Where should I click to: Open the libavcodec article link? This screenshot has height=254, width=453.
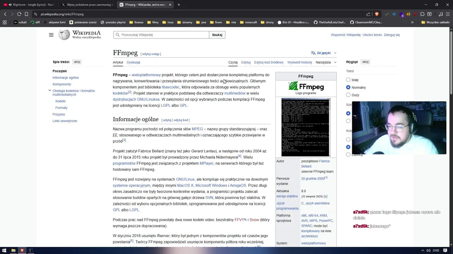tap(171, 87)
